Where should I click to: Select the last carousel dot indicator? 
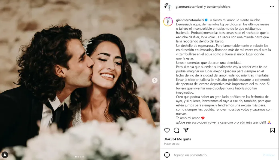83,157
